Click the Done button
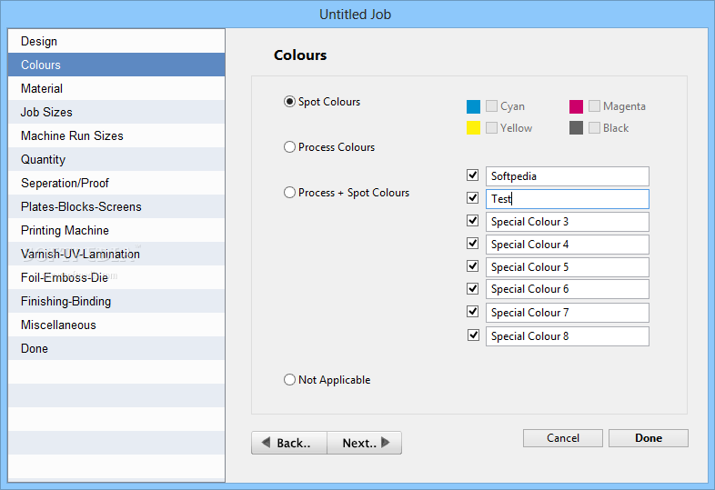 [x=649, y=438]
